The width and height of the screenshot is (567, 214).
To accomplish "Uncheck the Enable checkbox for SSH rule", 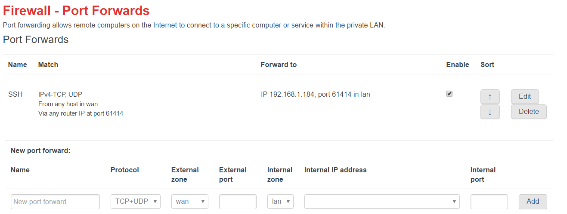I will [449, 94].
